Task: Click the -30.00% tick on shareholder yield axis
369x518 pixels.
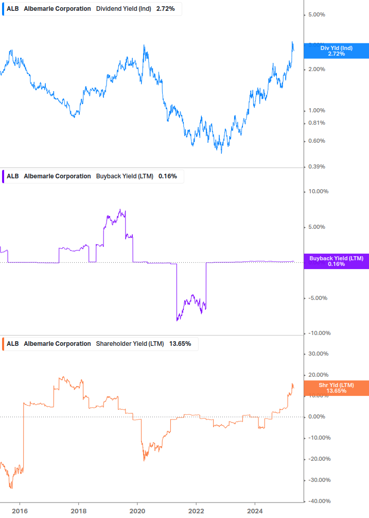Action: click(x=319, y=480)
